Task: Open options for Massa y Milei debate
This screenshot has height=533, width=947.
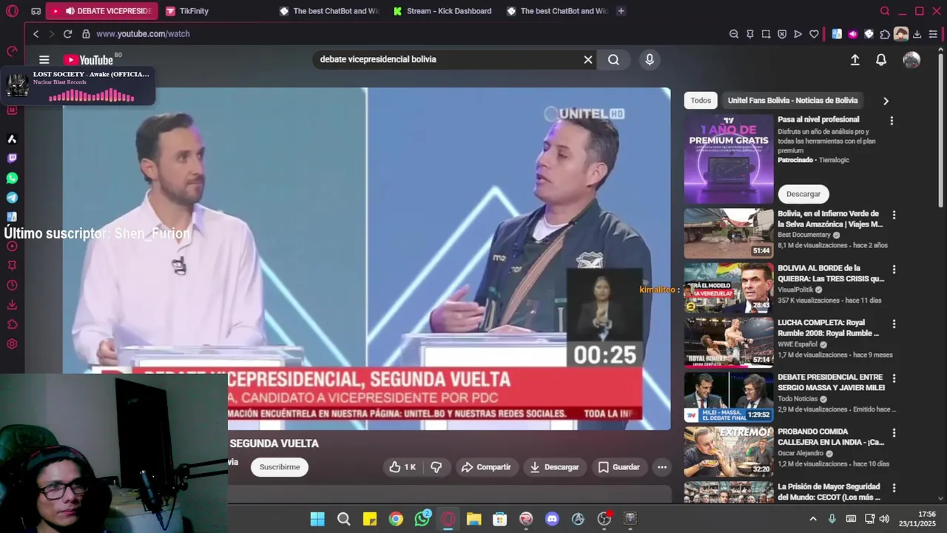Action: point(894,378)
